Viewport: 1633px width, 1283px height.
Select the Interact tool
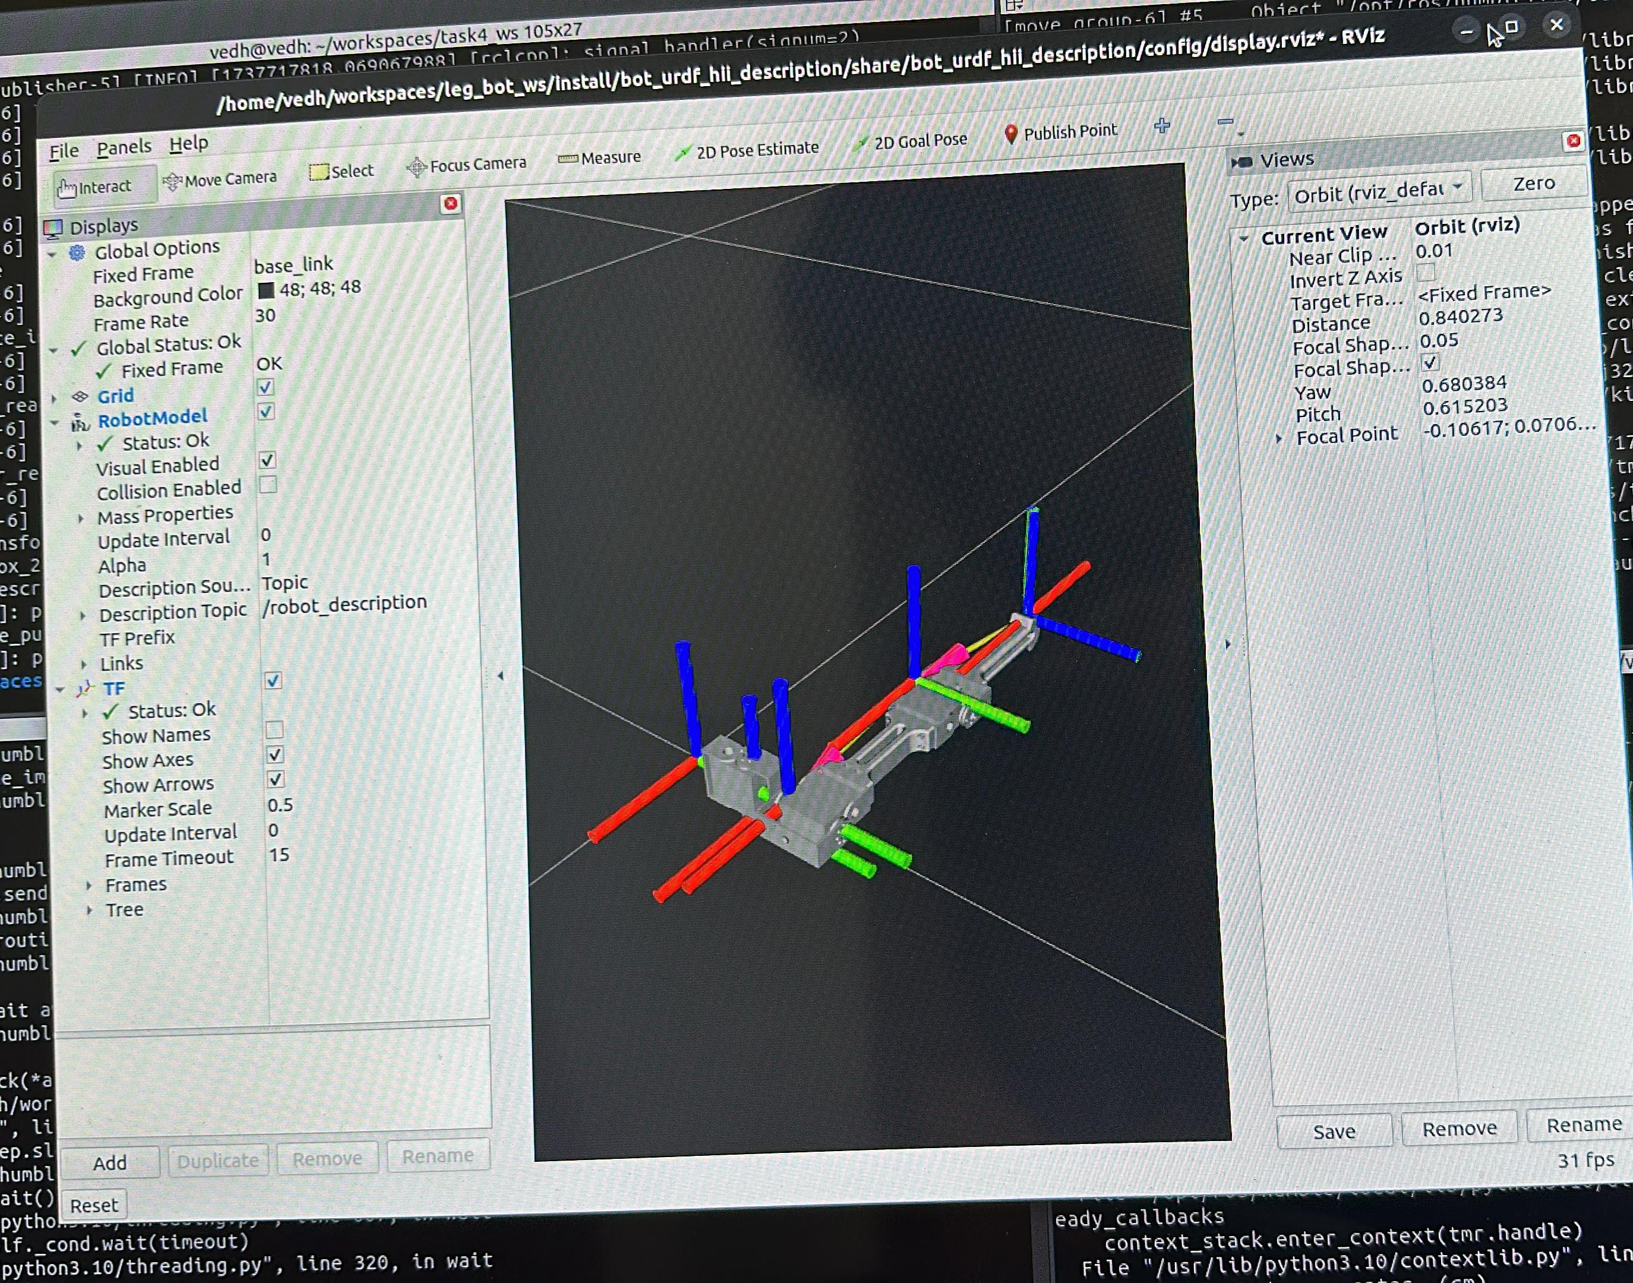tap(105, 185)
